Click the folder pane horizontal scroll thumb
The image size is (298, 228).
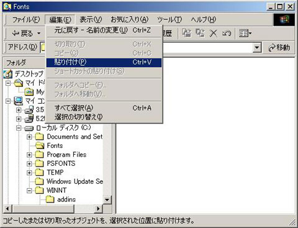43,209
